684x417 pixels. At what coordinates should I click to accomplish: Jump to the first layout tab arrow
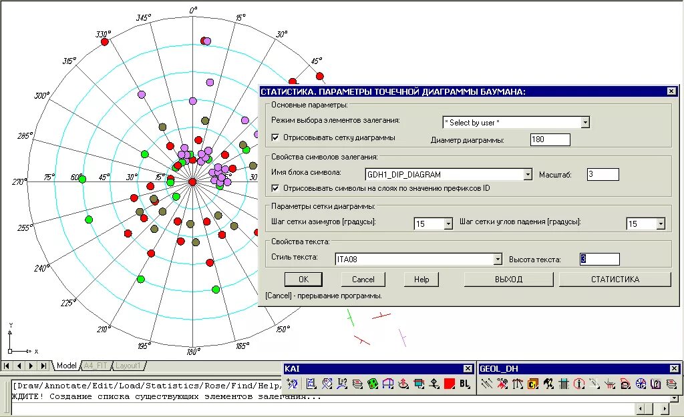[7, 366]
